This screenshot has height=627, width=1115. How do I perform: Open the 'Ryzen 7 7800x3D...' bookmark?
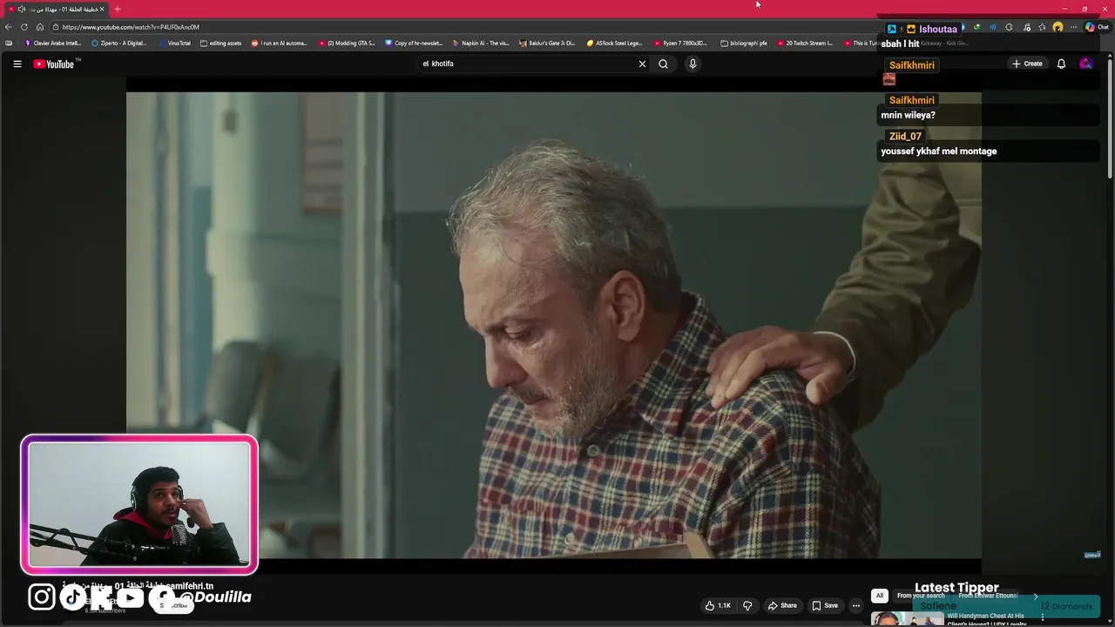[681, 43]
